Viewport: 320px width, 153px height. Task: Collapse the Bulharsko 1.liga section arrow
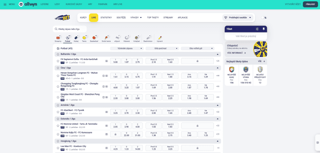point(217,54)
